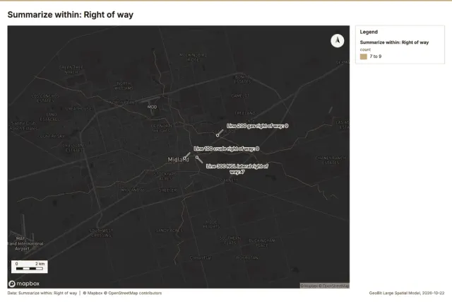This screenshot has height=302, width=452.
Task: Click the North Williams neighborhood label
Action: pyautogui.click(x=124, y=86)
